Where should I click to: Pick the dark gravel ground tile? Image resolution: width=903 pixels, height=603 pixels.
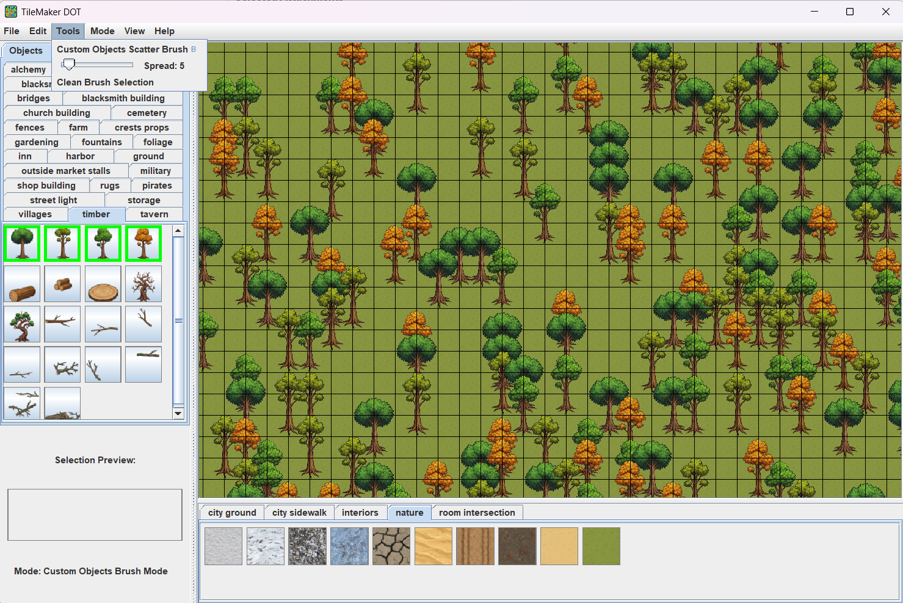pos(308,546)
